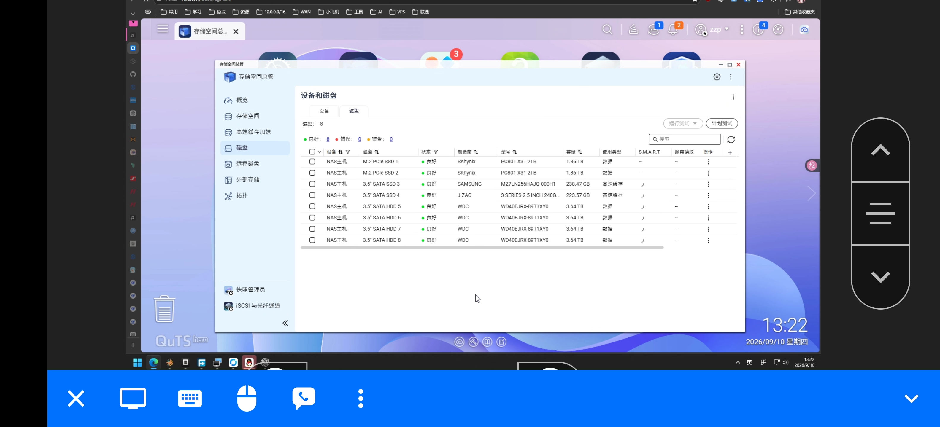The width and height of the screenshot is (940, 427).
Task: Click the QTS desktop search magnifier icon
Action: (607, 30)
